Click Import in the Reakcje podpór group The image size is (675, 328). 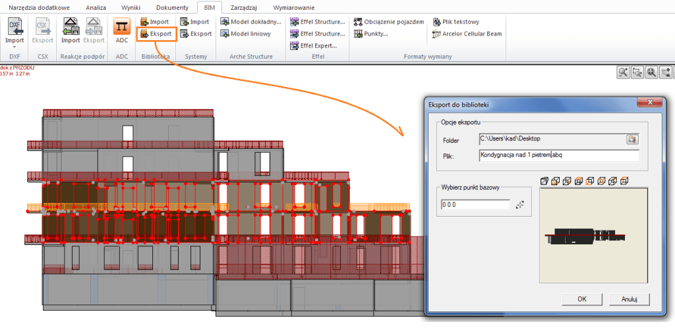[x=71, y=30]
